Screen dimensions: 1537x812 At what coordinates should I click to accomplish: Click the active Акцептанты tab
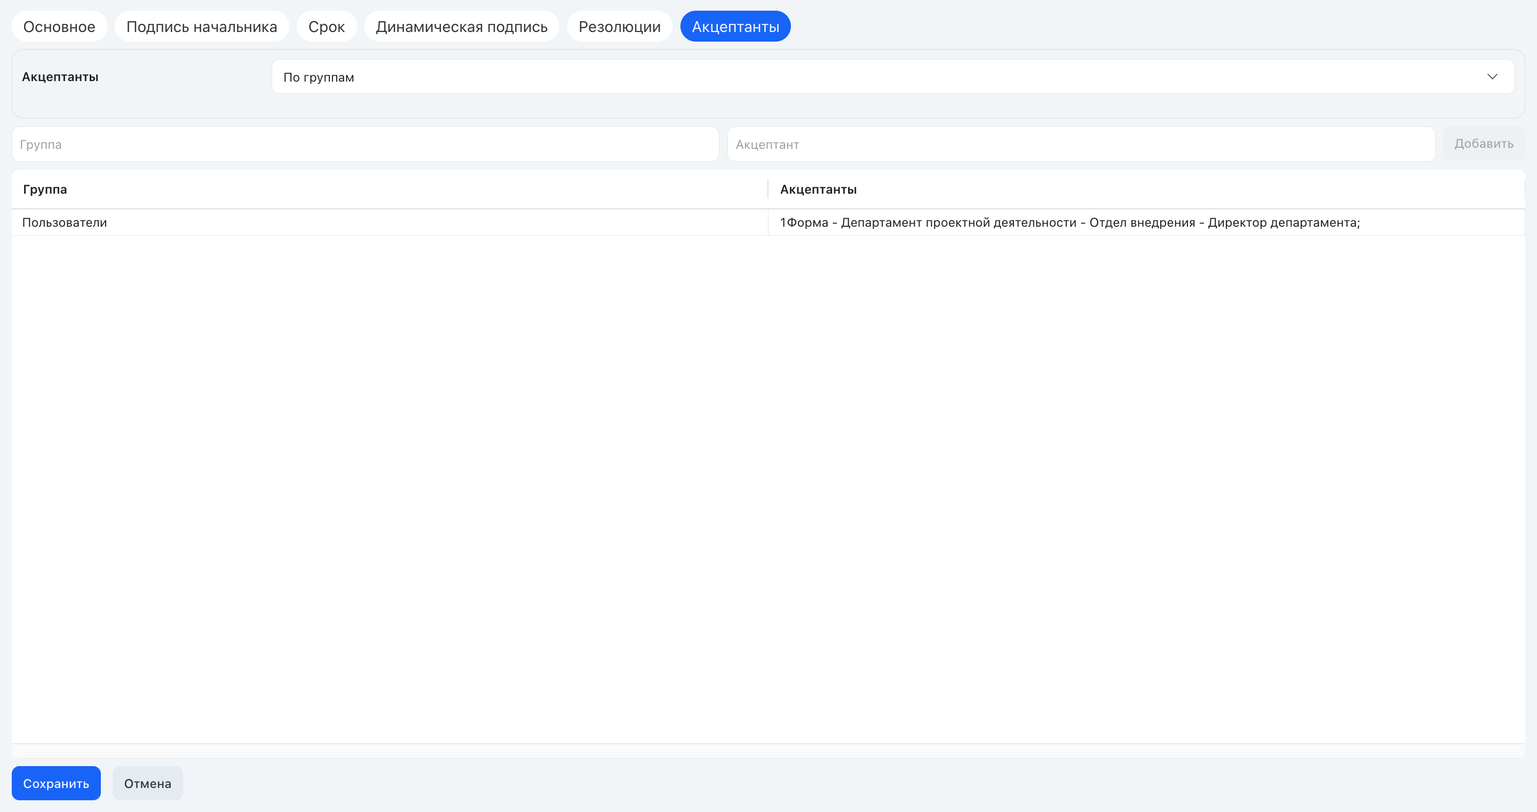tap(735, 27)
